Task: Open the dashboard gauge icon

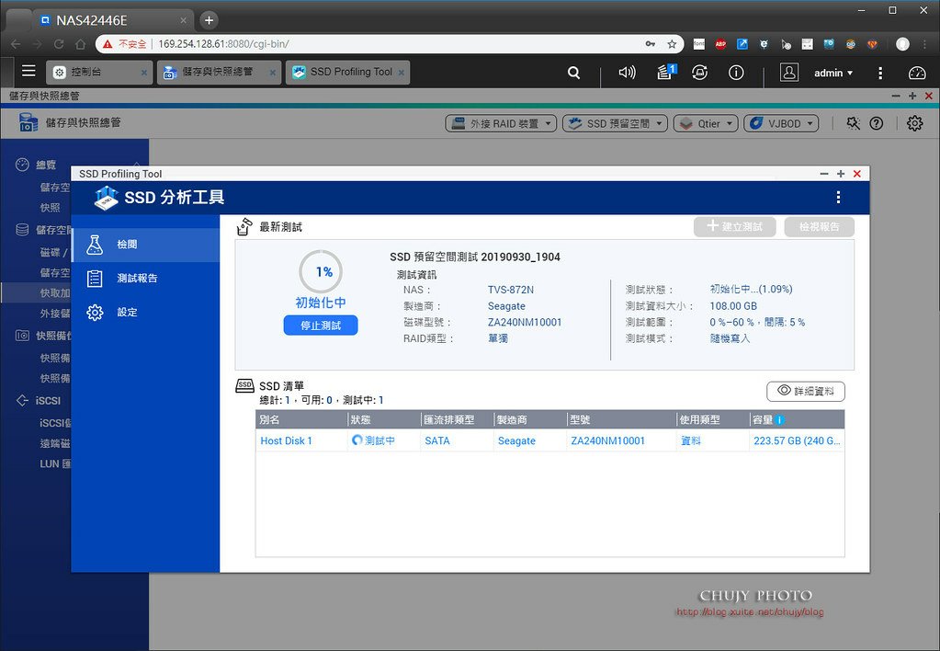Action: (x=917, y=73)
